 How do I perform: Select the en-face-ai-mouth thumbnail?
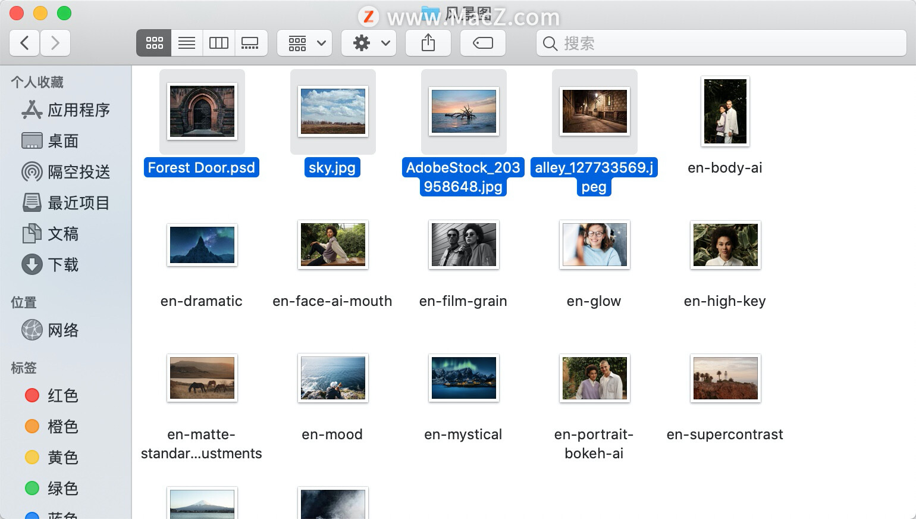pyautogui.click(x=333, y=245)
